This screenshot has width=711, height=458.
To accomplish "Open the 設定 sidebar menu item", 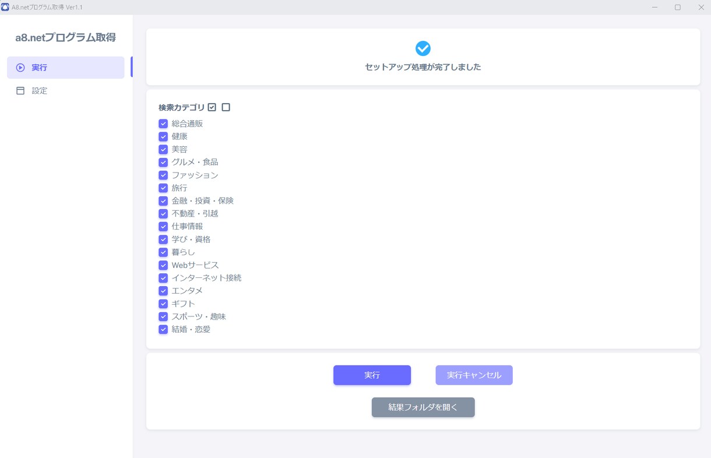I will click(x=66, y=91).
